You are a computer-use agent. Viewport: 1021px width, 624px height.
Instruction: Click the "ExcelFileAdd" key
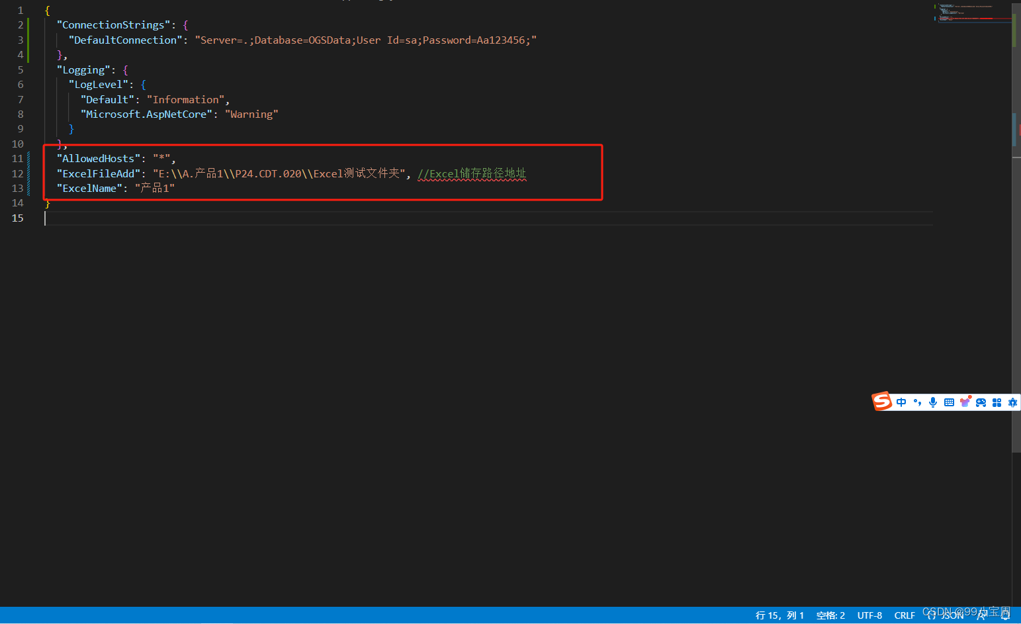tap(99, 173)
